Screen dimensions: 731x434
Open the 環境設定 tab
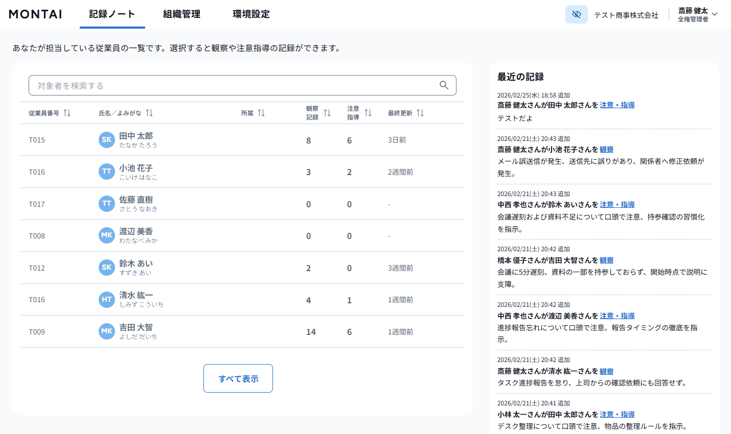pos(250,14)
